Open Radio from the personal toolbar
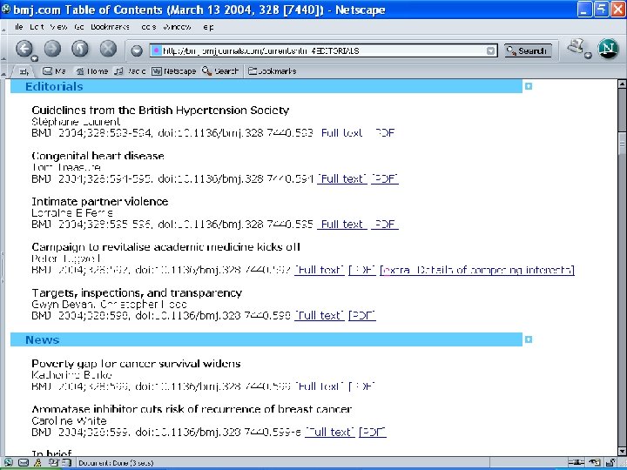Image resolution: width=627 pixels, height=470 pixels. point(130,71)
